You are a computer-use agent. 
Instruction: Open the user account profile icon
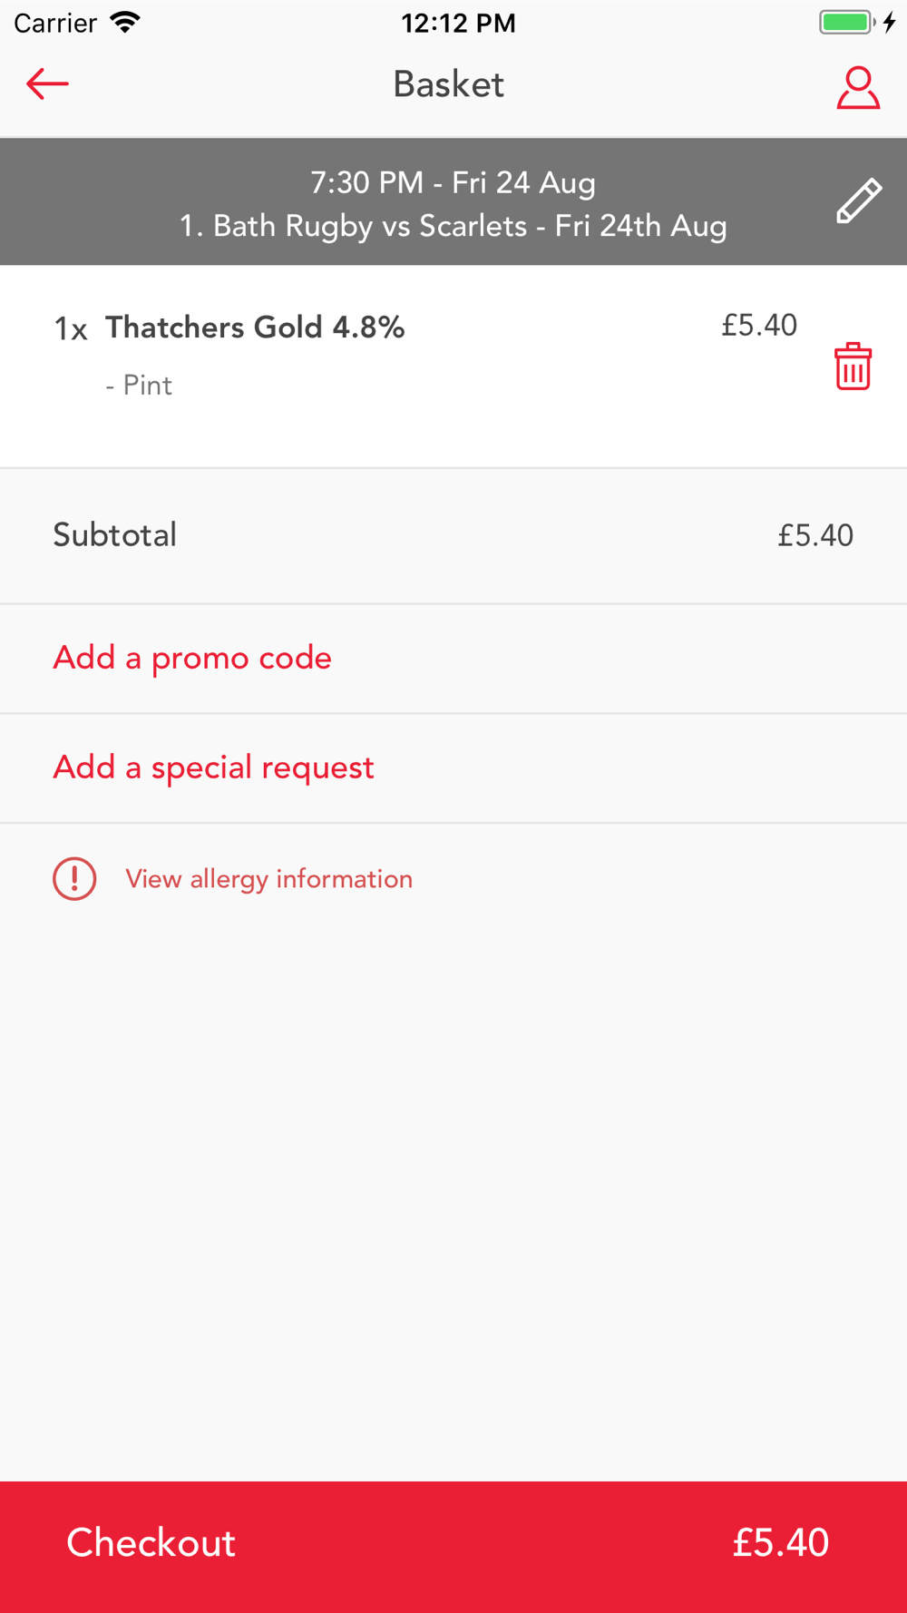point(857,87)
